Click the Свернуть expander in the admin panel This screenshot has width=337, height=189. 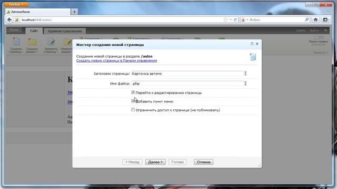pyautogui.click(x=321, y=52)
